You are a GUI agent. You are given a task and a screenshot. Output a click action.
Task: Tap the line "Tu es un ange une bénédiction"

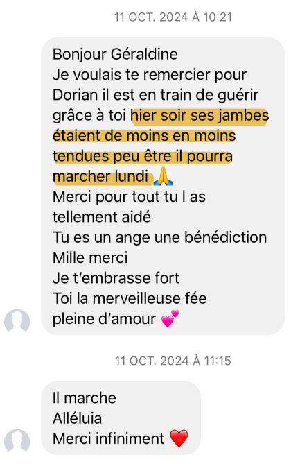pos(159,238)
